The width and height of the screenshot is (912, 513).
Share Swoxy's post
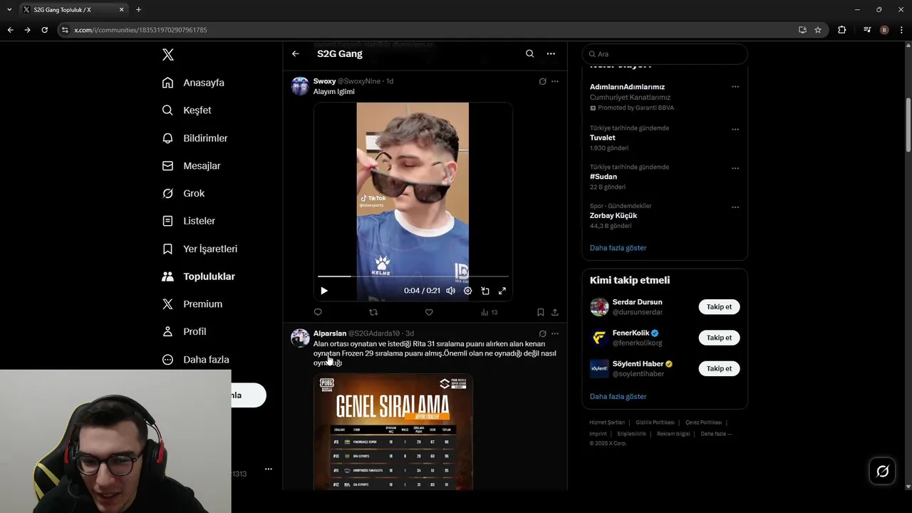pos(555,312)
